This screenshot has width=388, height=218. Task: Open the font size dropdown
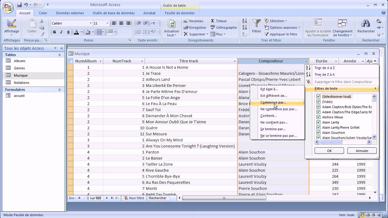point(107,23)
